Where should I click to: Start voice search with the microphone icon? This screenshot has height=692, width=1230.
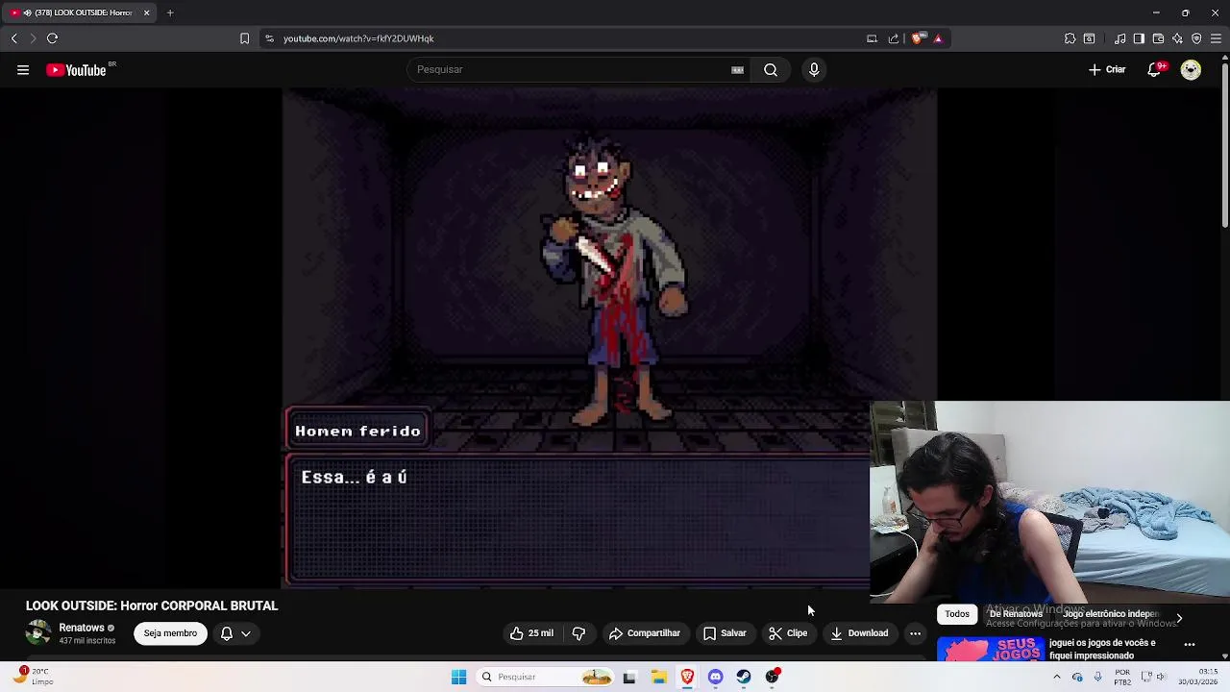tap(814, 69)
